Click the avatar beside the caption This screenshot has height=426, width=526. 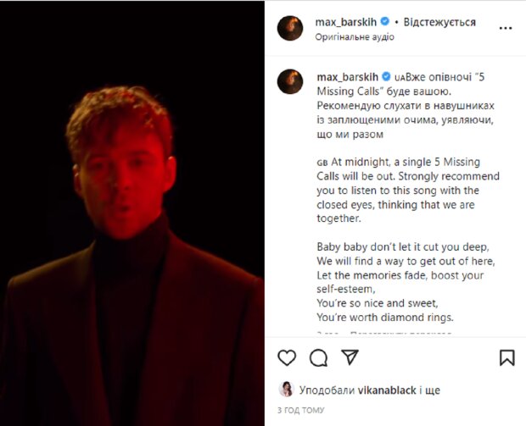coord(289,81)
